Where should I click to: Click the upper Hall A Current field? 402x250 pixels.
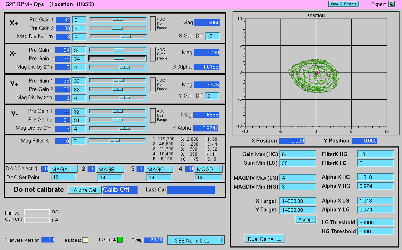pyautogui.click(x=37, y=212)
